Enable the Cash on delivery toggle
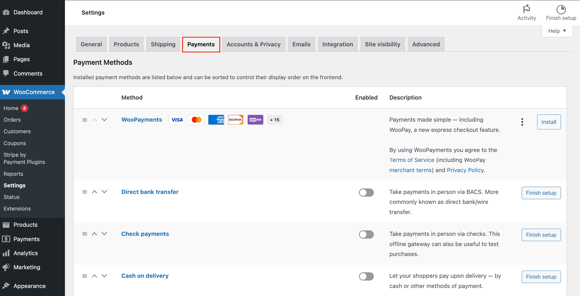The width and height of the screenshot is (580, 296). pos(366,276)
